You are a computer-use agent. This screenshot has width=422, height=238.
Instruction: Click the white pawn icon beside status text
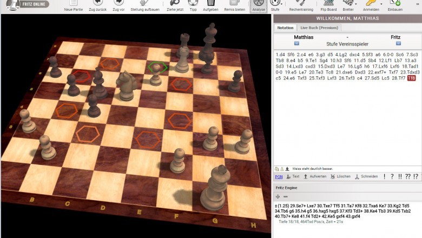pos(282,169)
